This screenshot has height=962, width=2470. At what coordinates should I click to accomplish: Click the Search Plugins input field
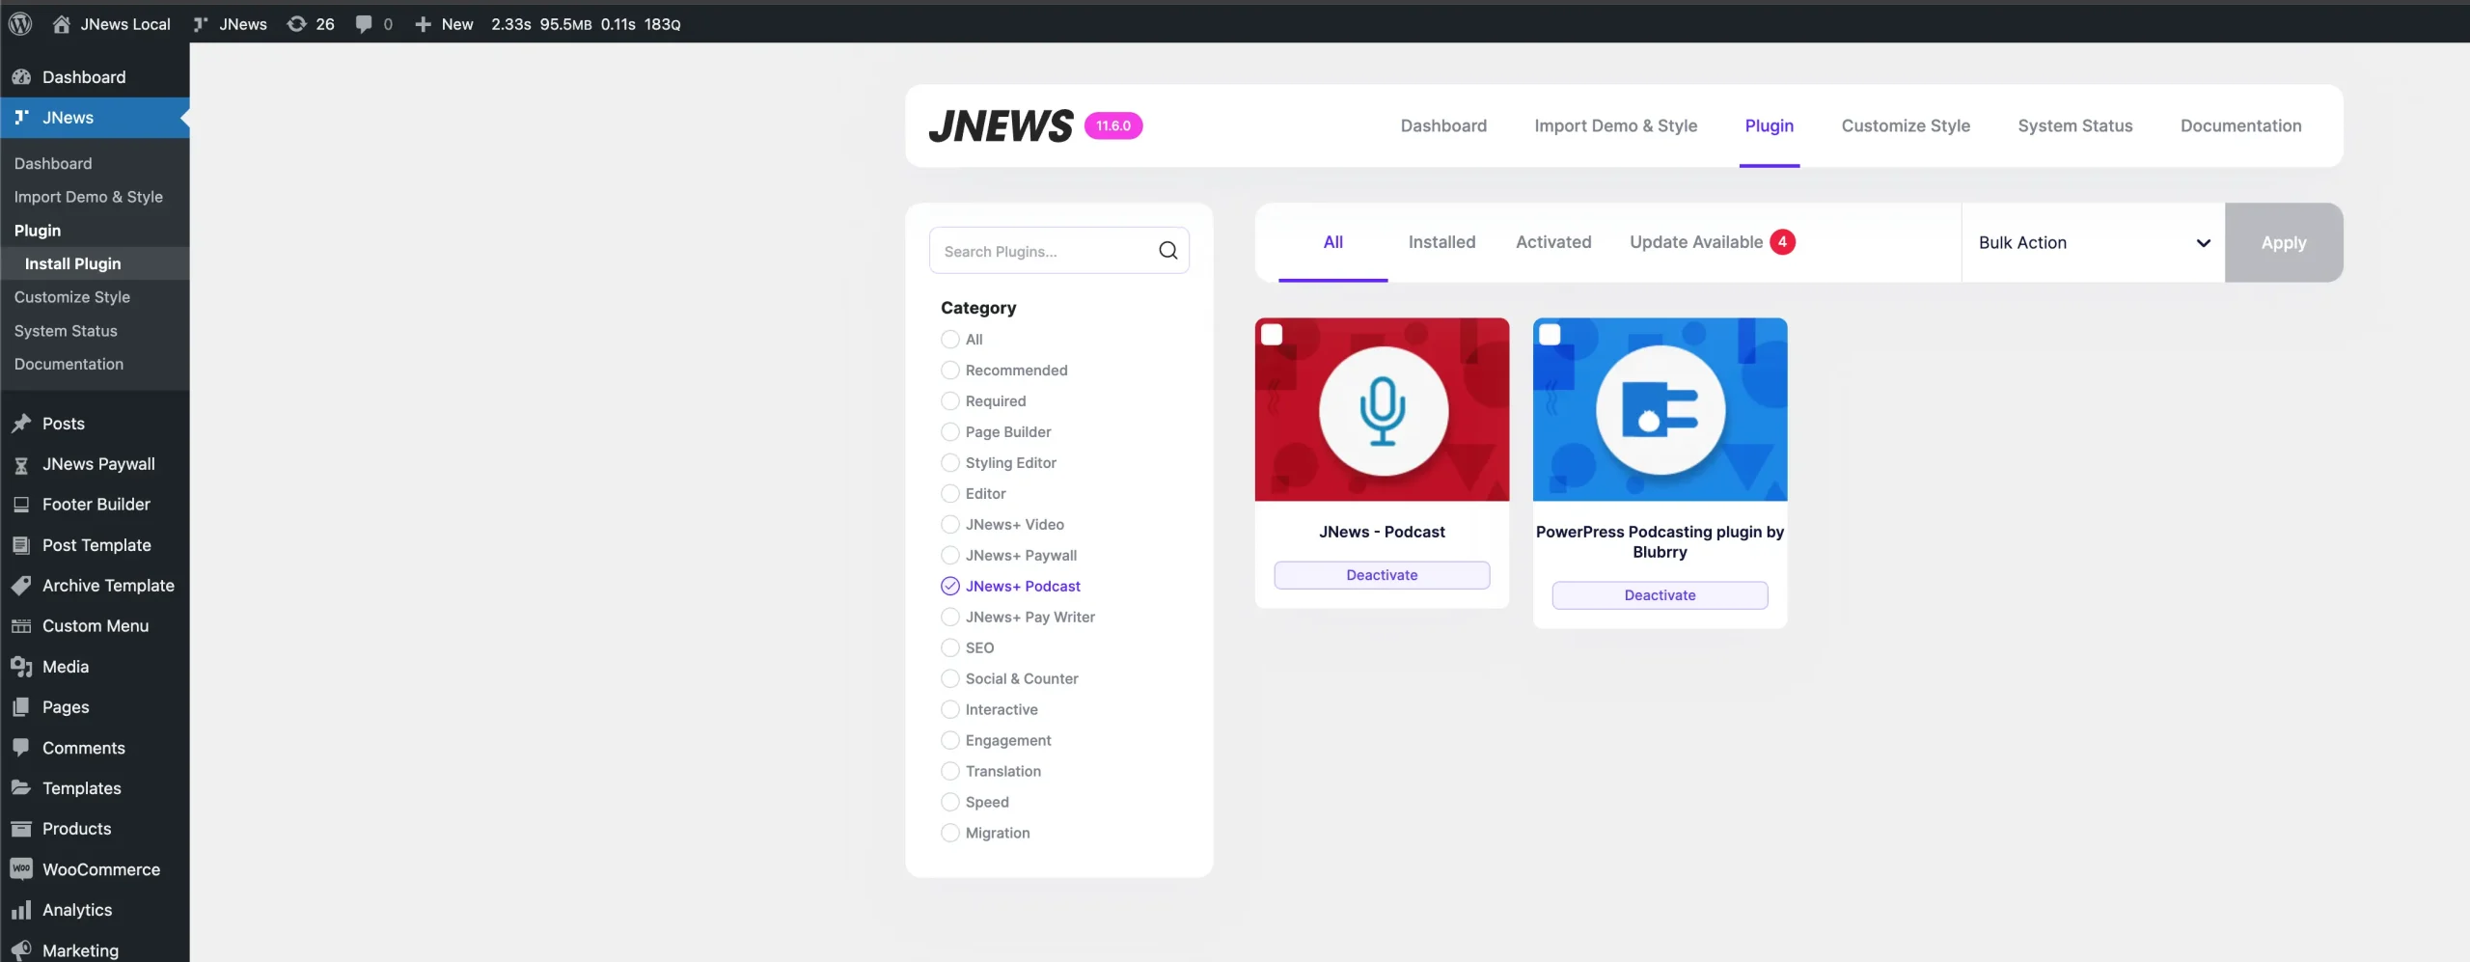coord(1044,251)
